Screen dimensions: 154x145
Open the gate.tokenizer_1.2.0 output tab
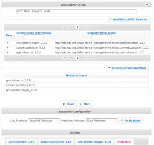(x=21, y=142)
